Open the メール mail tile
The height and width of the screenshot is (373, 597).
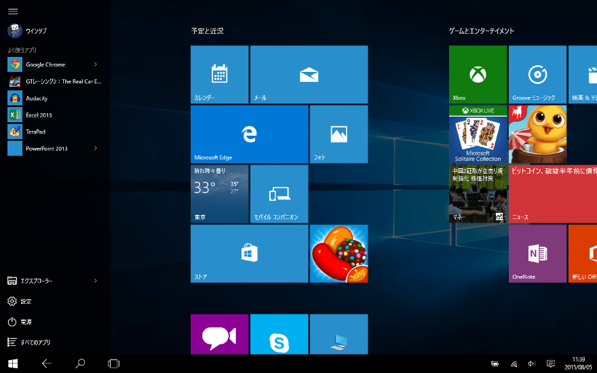[309, 75]
